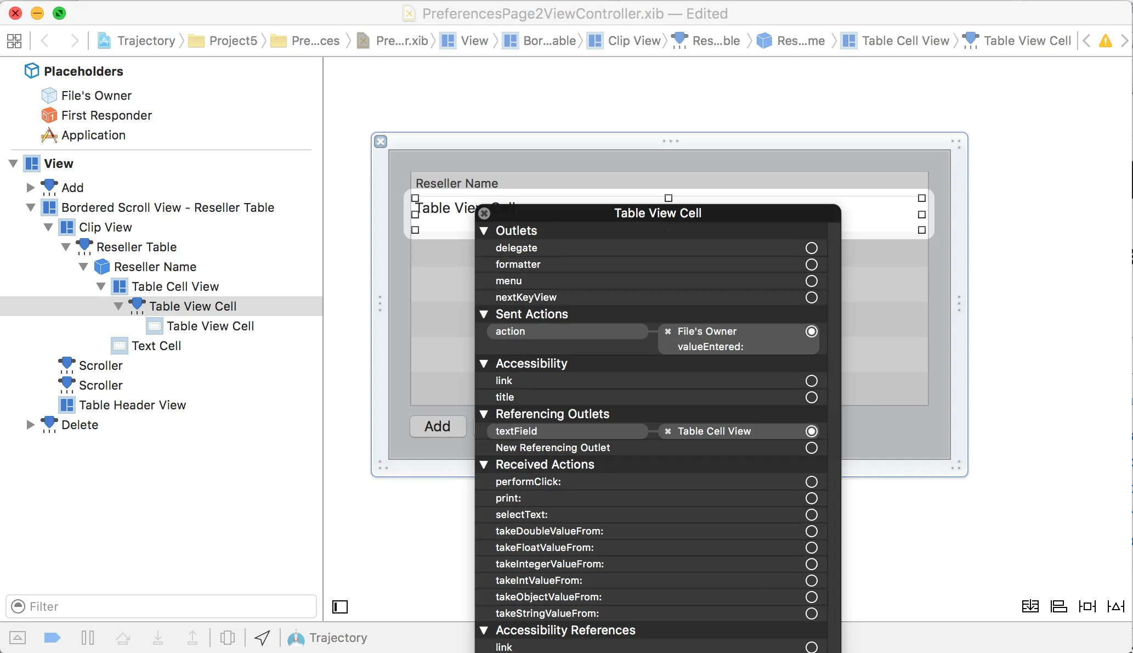Remove the File's Owner valueEntered: connection

click(667, 331)
